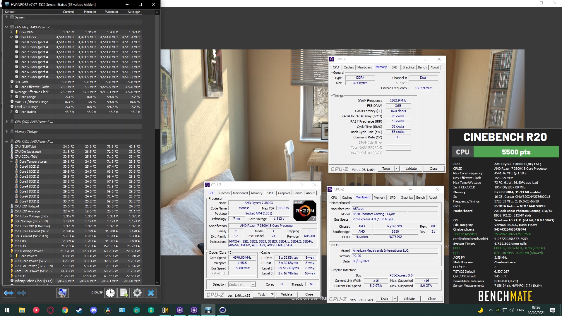Open Google Chrome from taskbar
The height and width of the screenshot is (316, 562).
[65, 310]
